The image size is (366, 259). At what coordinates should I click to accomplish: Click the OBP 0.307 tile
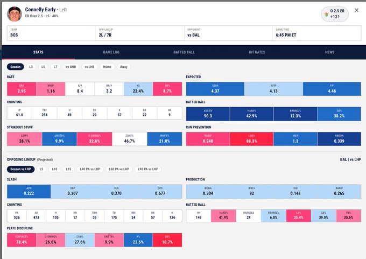coord(73,192)
